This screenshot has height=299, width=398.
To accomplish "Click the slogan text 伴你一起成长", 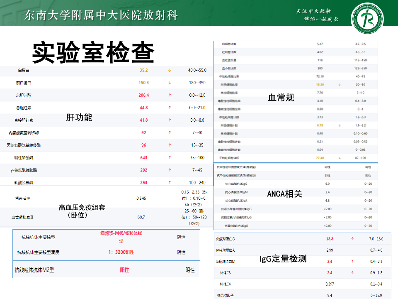I will (x=321, y=19).
